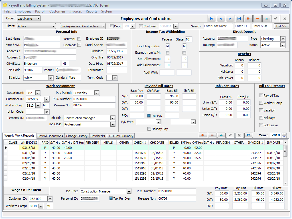This screenshot has height=219, width=292.
Task: Expand Department dropdown in Work Assignment
Action: 38,93
